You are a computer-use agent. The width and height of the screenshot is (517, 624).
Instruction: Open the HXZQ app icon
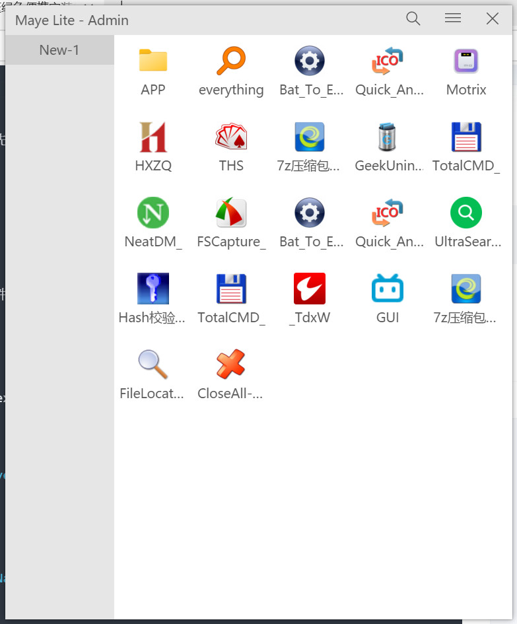point(153,137)
